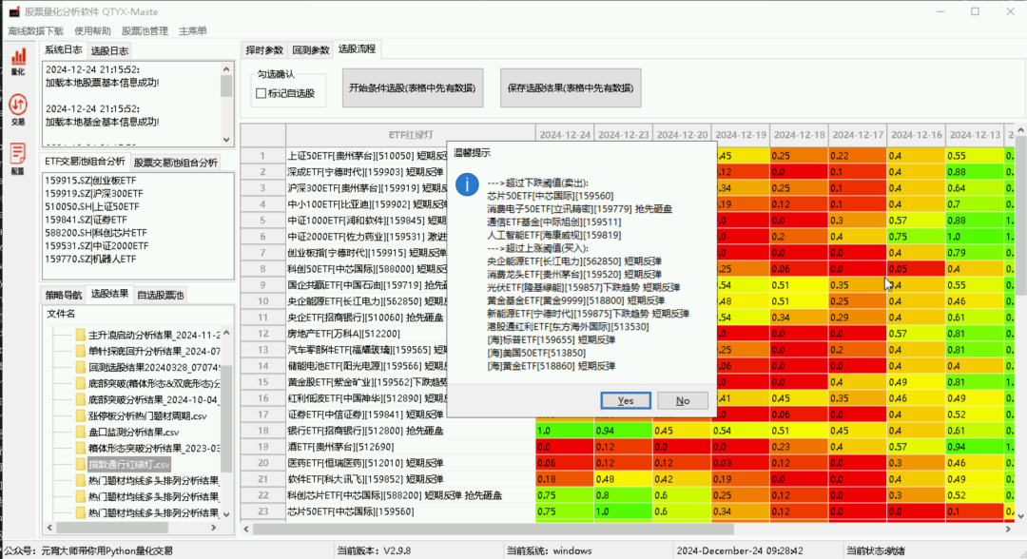Click ETF红绿灯 column header

(411, 135)
